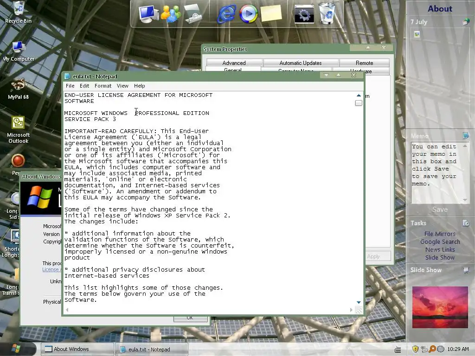475x356 pixels.
Task: Click Apply in System Properties
Action: 377,256
